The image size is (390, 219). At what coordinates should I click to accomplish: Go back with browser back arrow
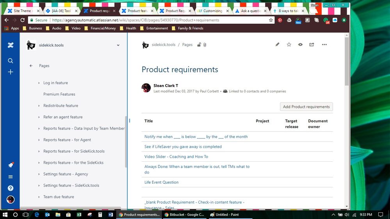7,20
